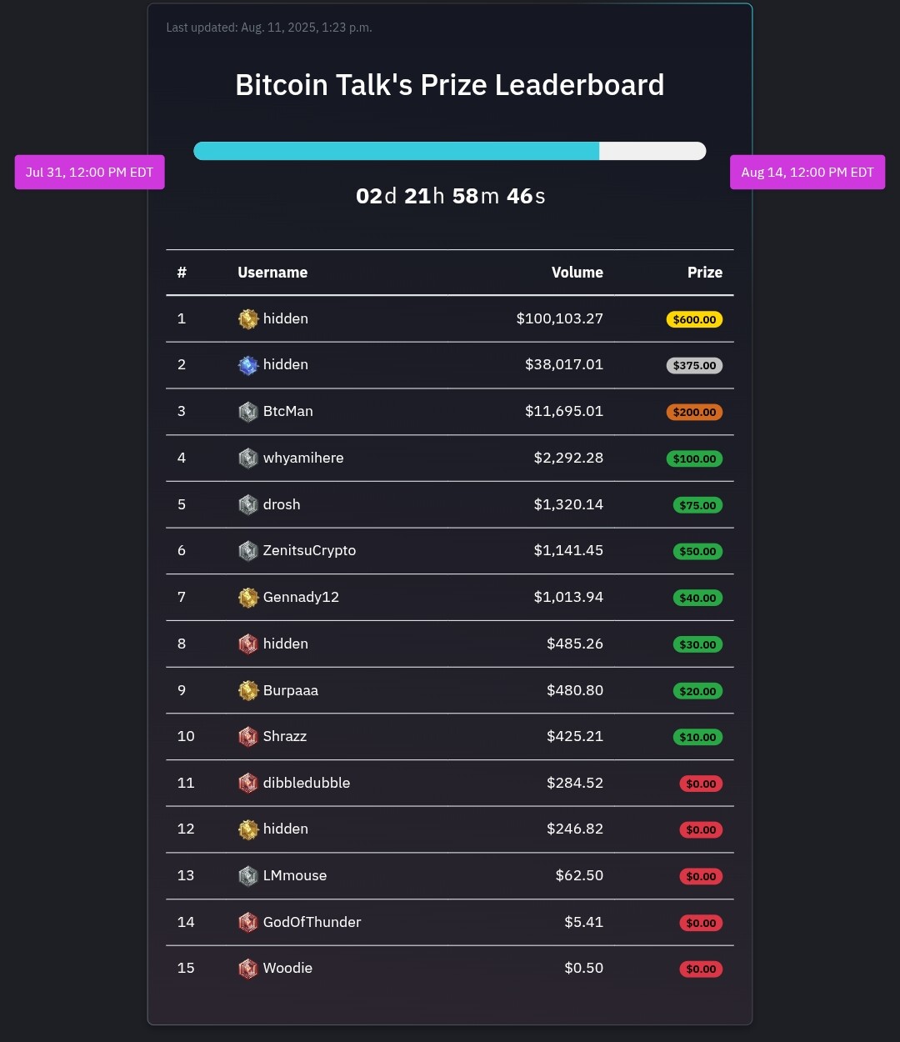Click the Jul 31, 12:00 PM EDT start label
Screen dimensions: 900x1042
click(90, 173)
